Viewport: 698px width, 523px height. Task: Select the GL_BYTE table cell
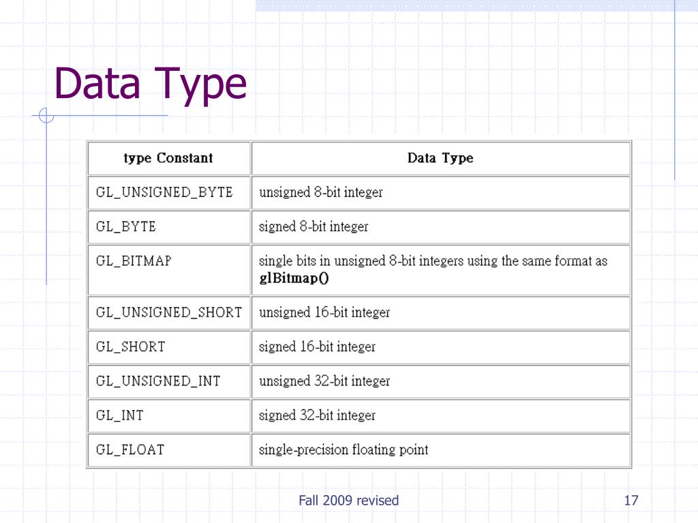coord(169,227)
